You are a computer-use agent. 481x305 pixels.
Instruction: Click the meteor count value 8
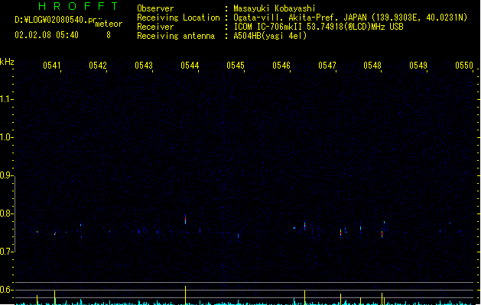pyautogui.click(x=109, y=35)
